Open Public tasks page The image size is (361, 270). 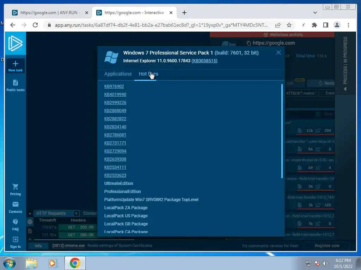[16, 86]
